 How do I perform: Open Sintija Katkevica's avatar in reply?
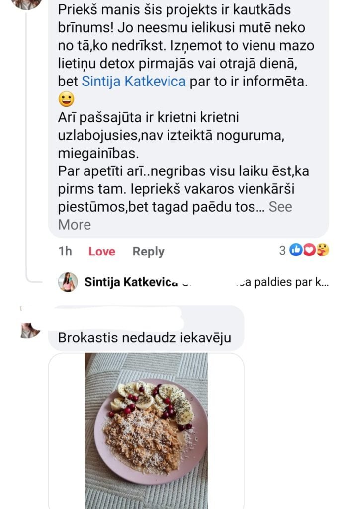click(68, 282)
